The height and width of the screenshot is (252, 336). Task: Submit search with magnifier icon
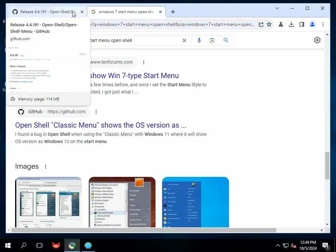tap(226, 40)
